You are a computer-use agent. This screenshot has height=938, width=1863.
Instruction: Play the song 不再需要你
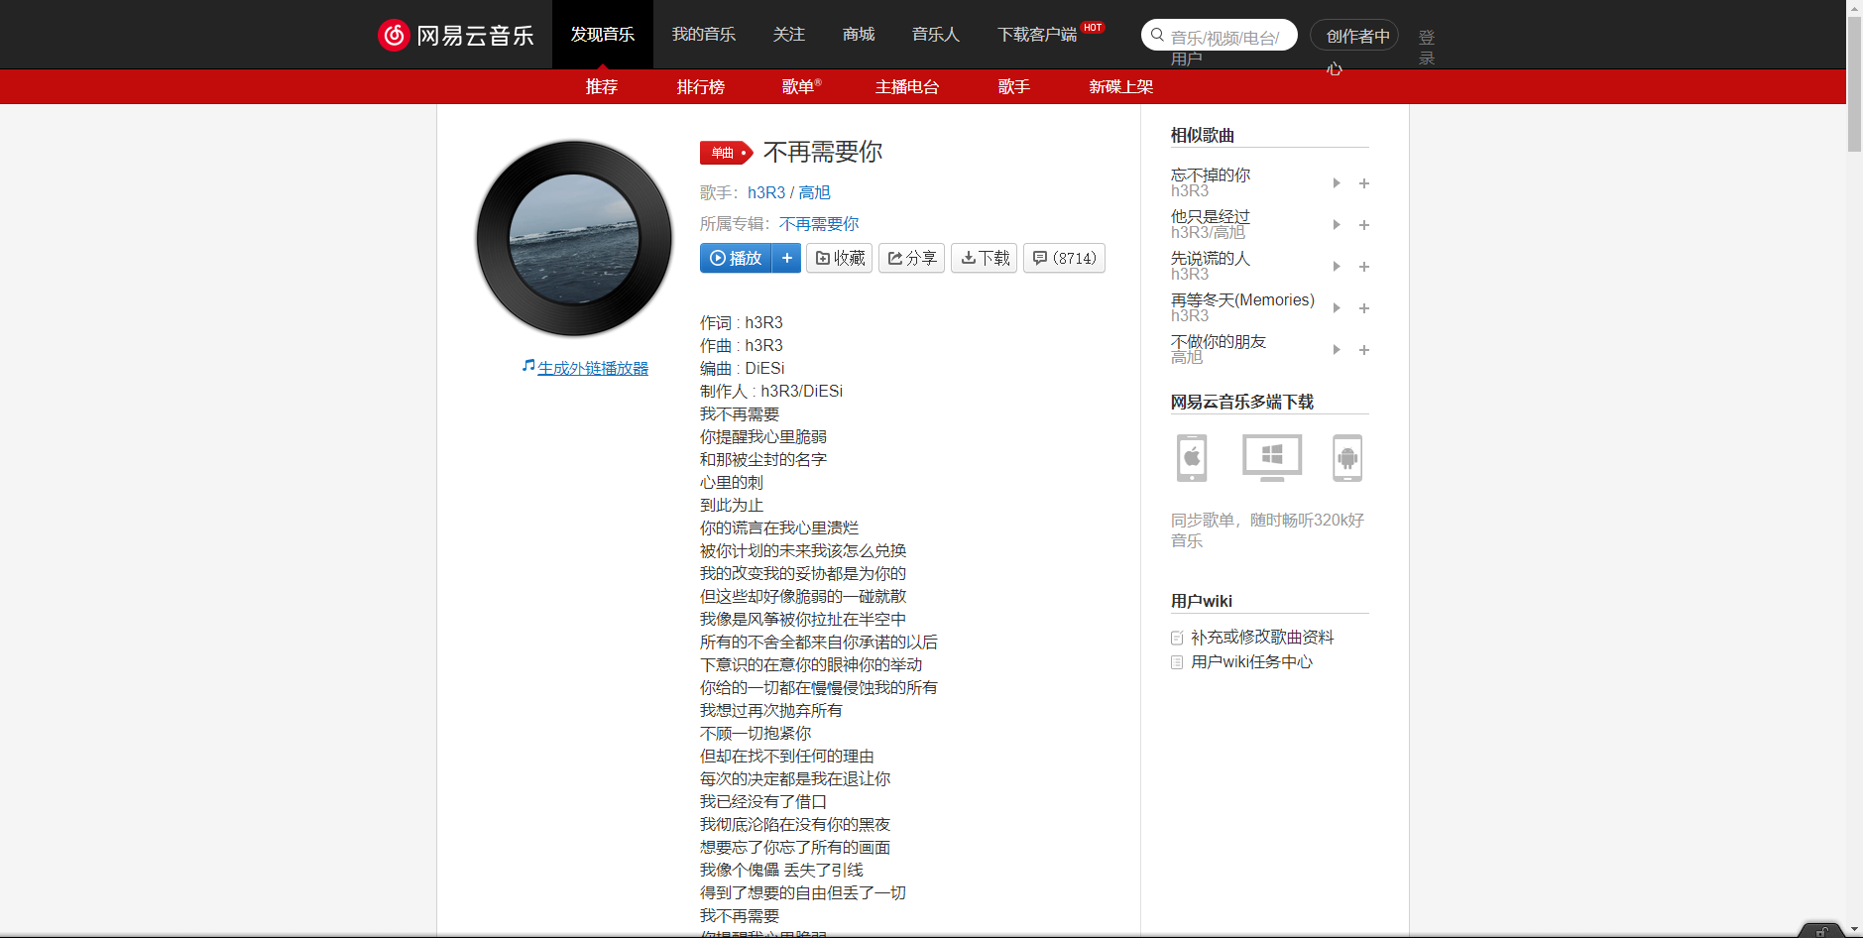735,258
